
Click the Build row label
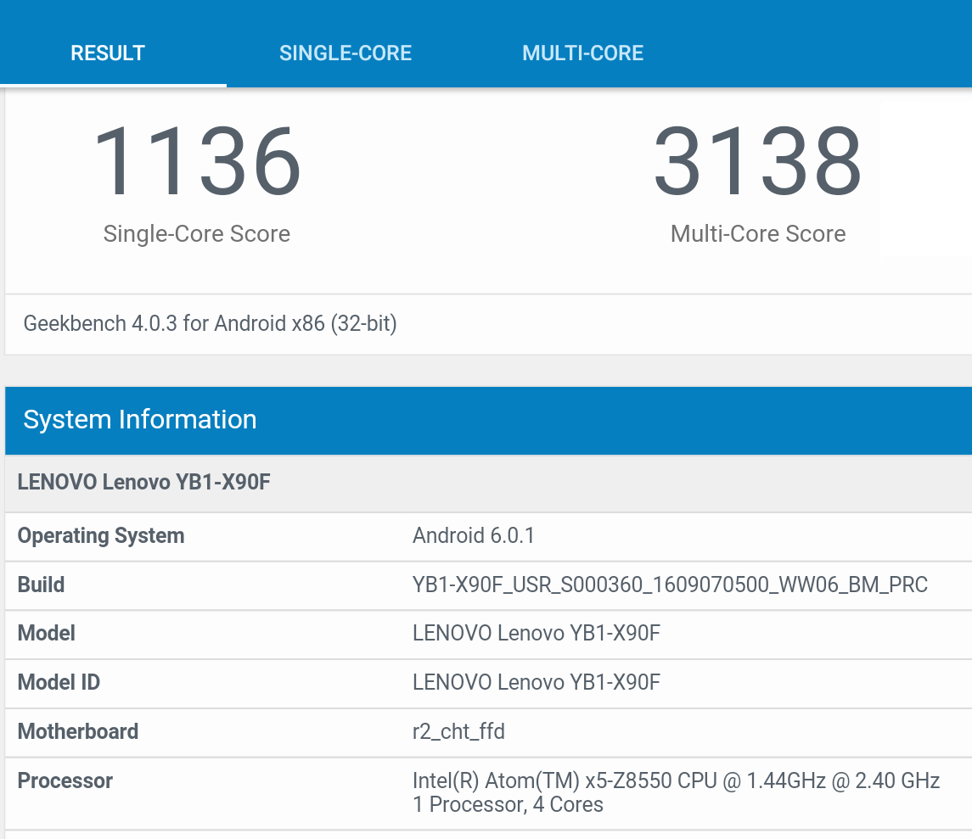(42, 585)
